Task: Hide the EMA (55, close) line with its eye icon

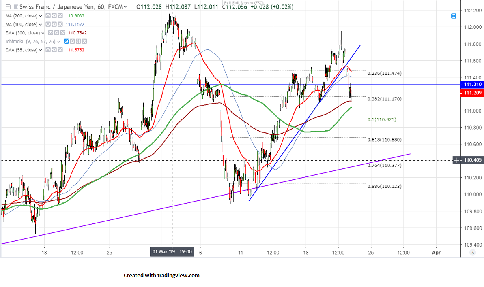Action: point(48,50)
